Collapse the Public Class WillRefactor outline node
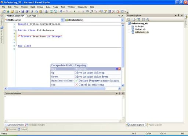Screen dimensions: 188x136 [x=16, y=30]
